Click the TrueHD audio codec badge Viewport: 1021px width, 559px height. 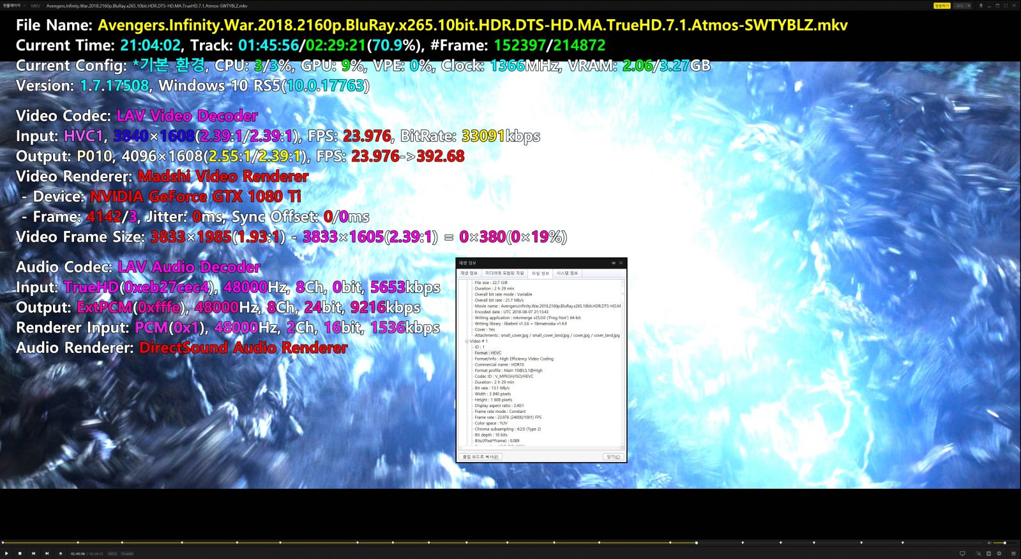[x=127, y=554]
